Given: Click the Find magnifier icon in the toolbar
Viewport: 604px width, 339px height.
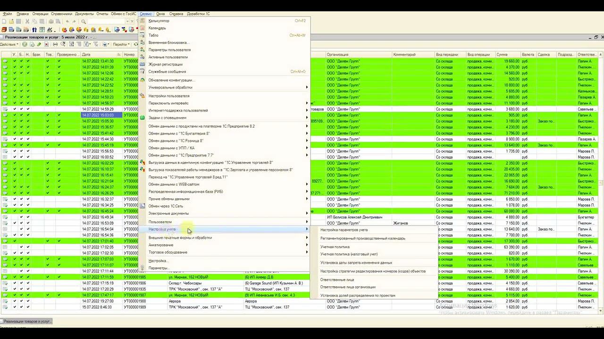Looking at the screenshot, I should [84, 21].
